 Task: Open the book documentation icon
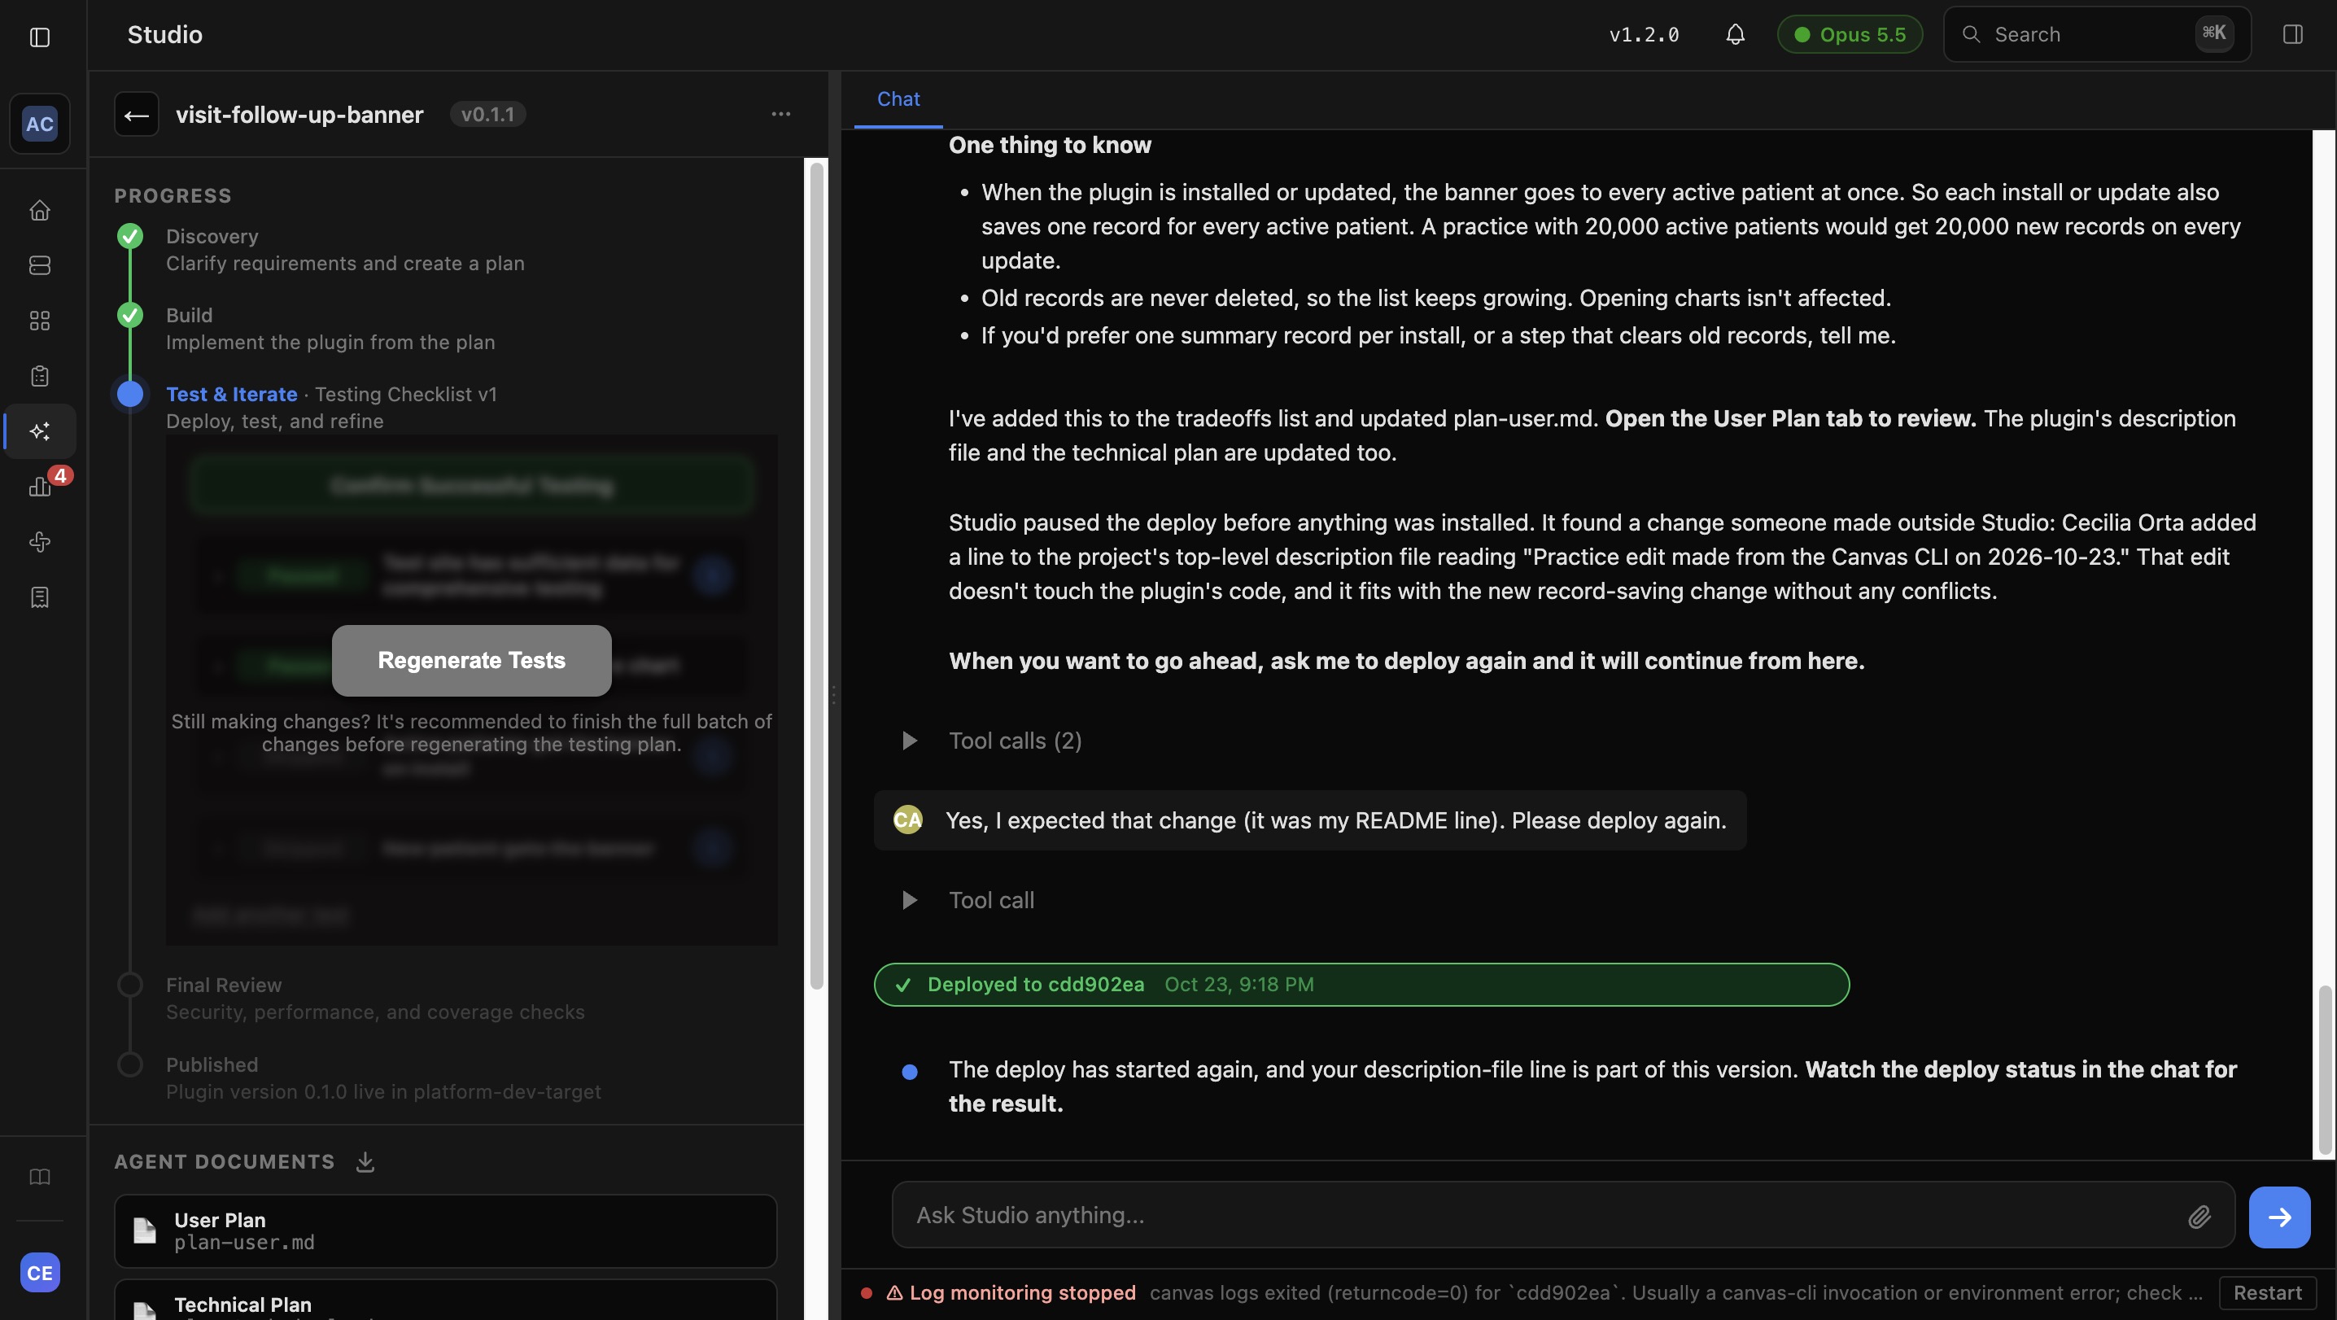click(39, 1177)
